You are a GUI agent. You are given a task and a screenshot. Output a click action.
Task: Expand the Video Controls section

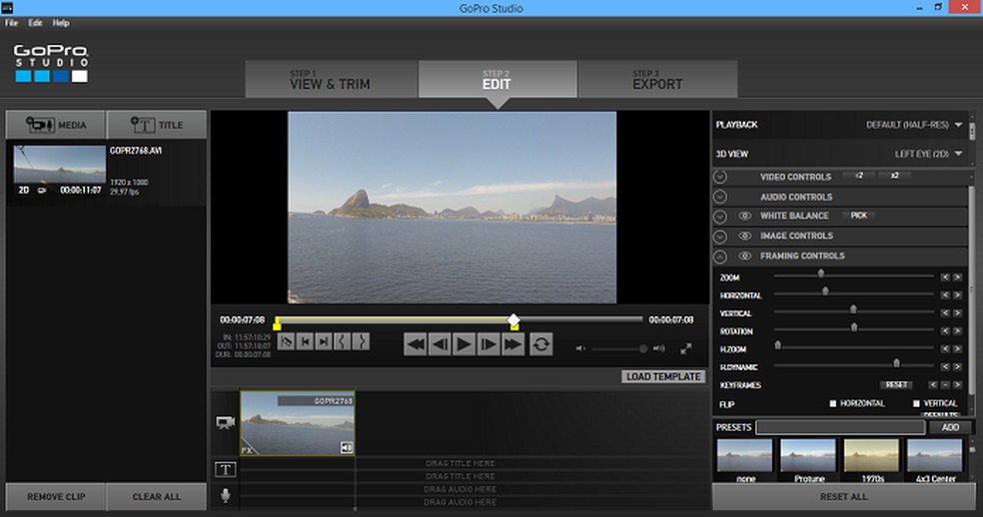pos(720,177)
